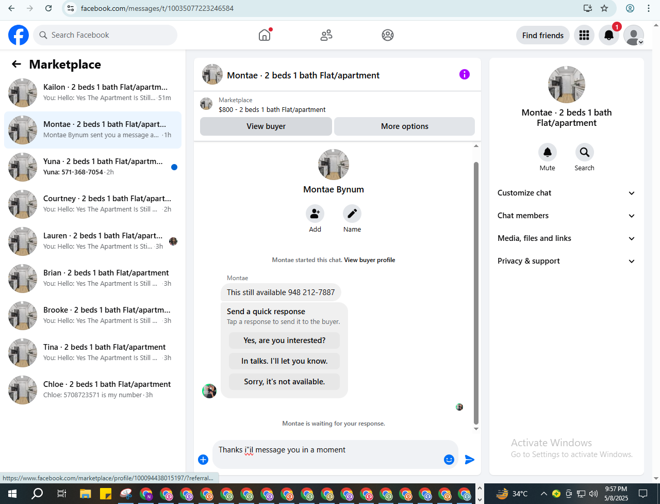660x504 pixels.
Task: Open the Friends icon in top navigation
Action: pyautogui.click(x=326, y=35)
